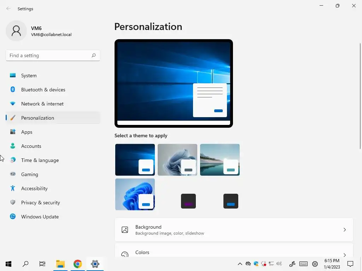Viewport: 362px width, 271px height.
Task: Open the Colors settings row
Action: point(234,250)
